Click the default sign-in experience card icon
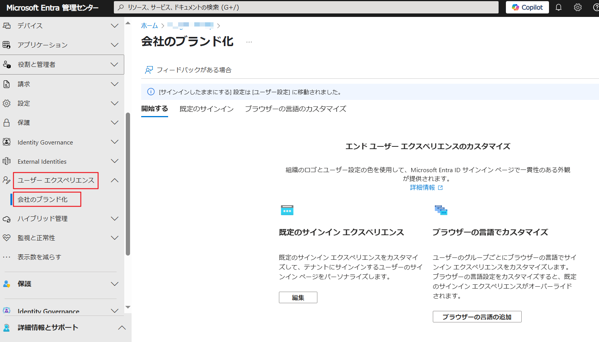This screenshot has width=599, height=342. coord(287,210)
